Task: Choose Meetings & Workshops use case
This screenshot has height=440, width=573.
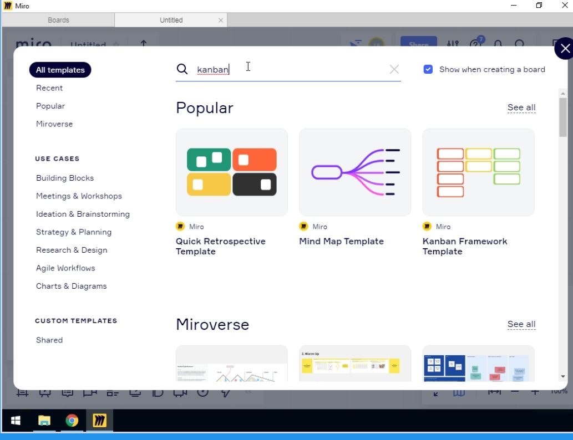Action: [x=79, y=196]
